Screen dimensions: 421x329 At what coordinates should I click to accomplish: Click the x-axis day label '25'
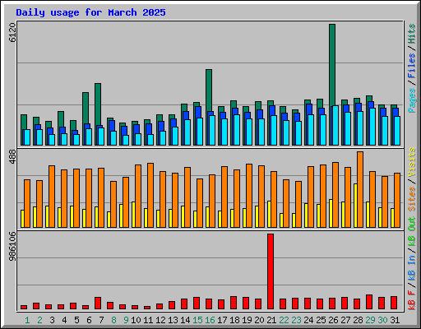click(321, 320)
